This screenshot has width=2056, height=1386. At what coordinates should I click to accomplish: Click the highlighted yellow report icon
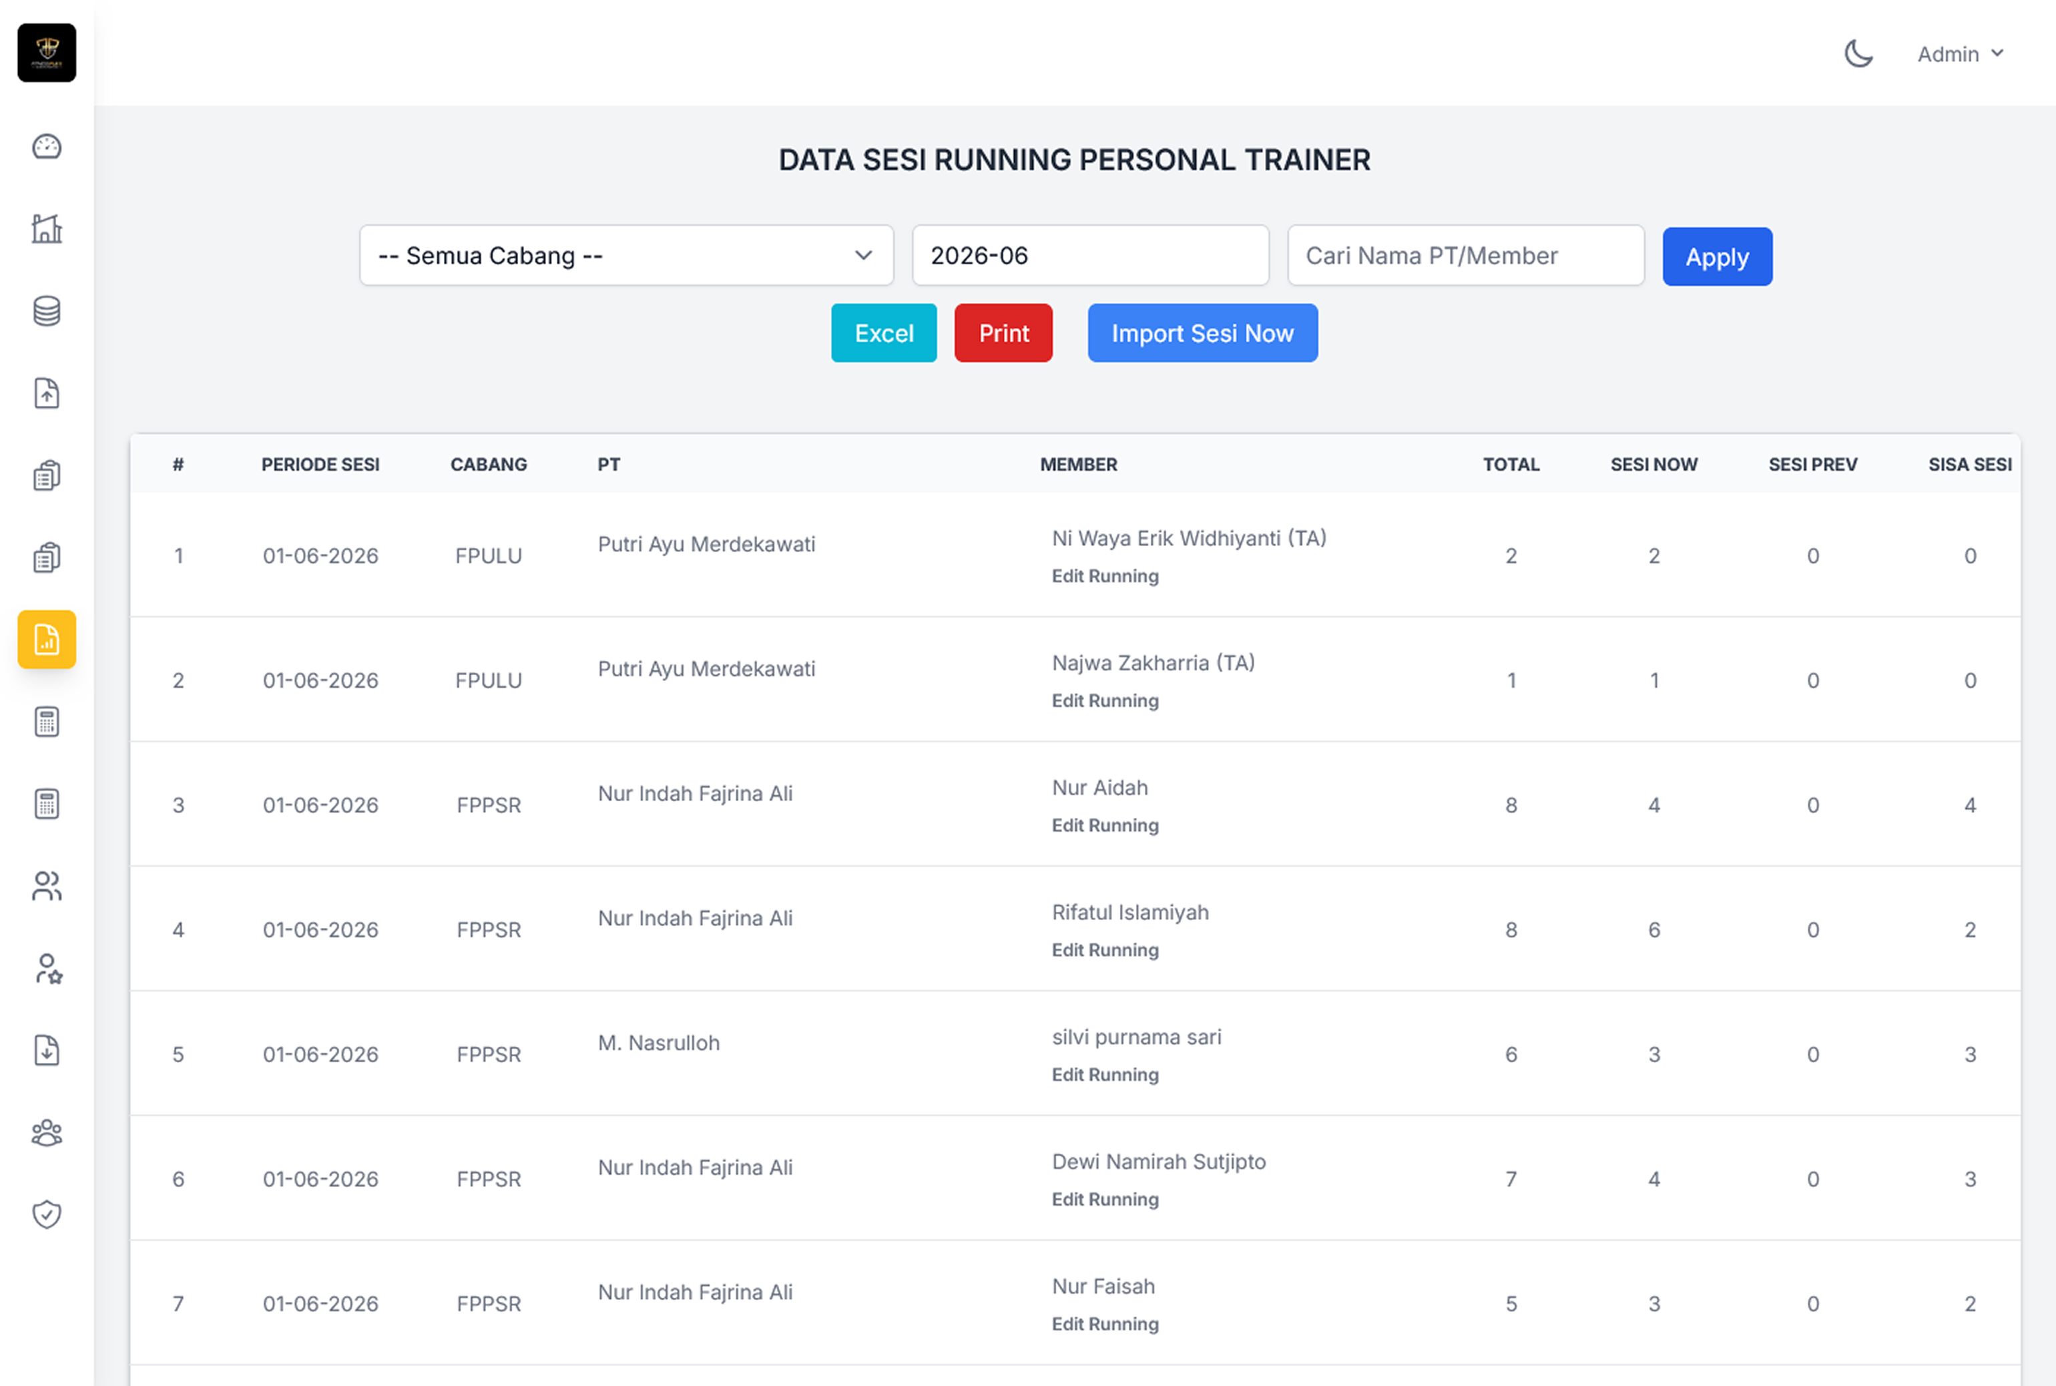click(47, 639)
